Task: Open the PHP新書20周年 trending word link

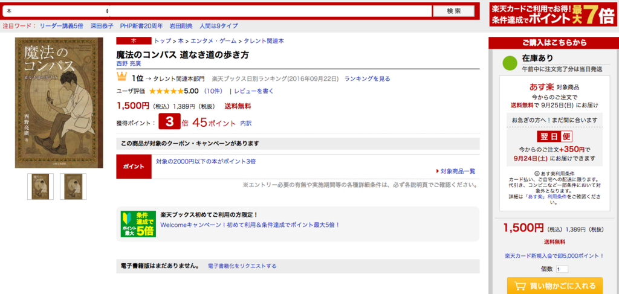Action: (x=141, y=26)
